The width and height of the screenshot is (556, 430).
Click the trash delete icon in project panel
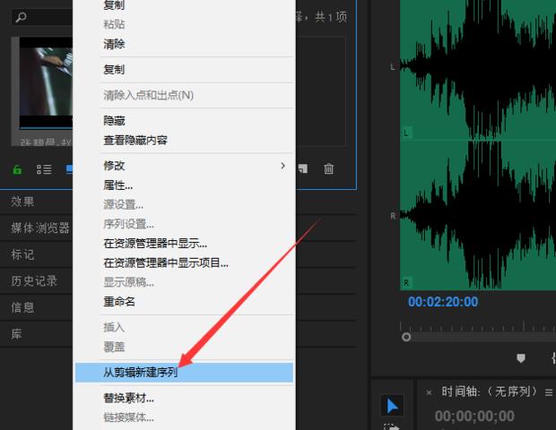click(329, 168)
